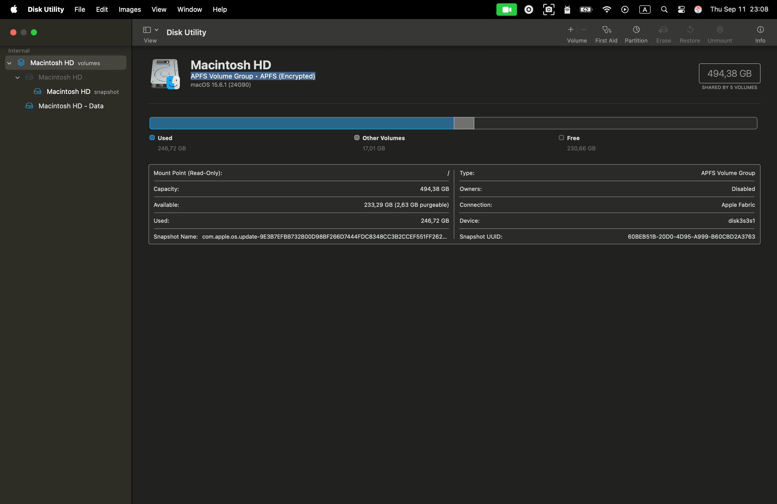The image size is (777, 504).
Task: Enable the Other Volumes checkbox
Action: pyautogui.click(x=357, y=138)
